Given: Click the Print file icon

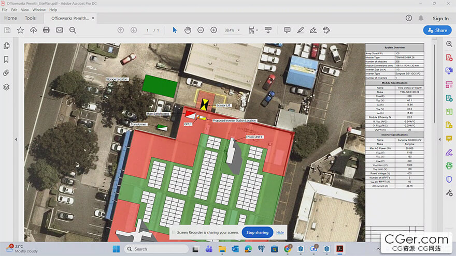Looking at the screenshot, I should (x=46, y=30).
